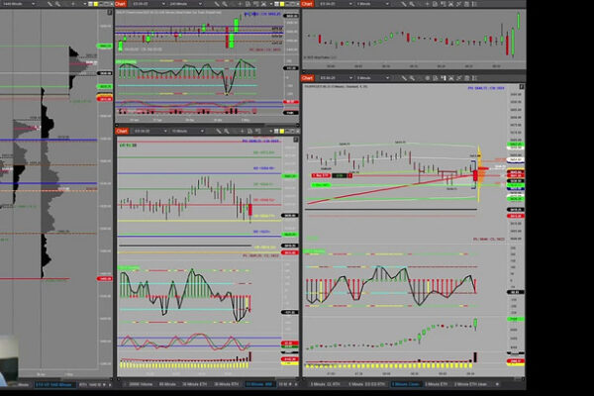594x396 pixels.
Task: Select drawing pencil in 15 Minute chart toolbar
Action: pyautogui.click(x=218, y=131)
